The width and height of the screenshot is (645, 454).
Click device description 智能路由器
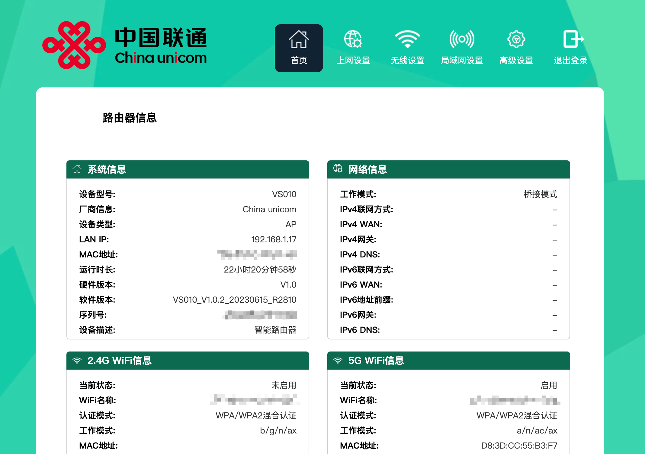(275, 330)
